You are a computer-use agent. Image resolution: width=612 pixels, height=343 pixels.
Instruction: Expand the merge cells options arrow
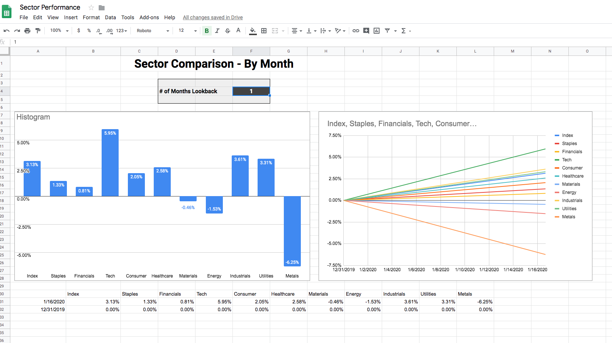coord(283,31)
